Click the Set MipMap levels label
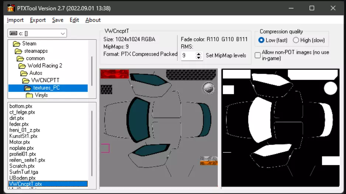The image size is (346, 194). tap(226, 56)
